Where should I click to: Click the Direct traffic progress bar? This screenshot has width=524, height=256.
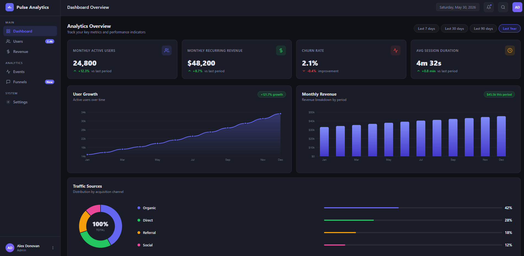(x=413, y=220)
